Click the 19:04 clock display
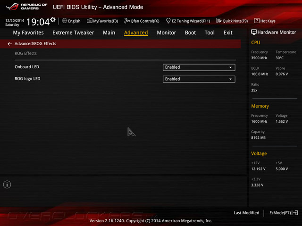 click(38, 22)
